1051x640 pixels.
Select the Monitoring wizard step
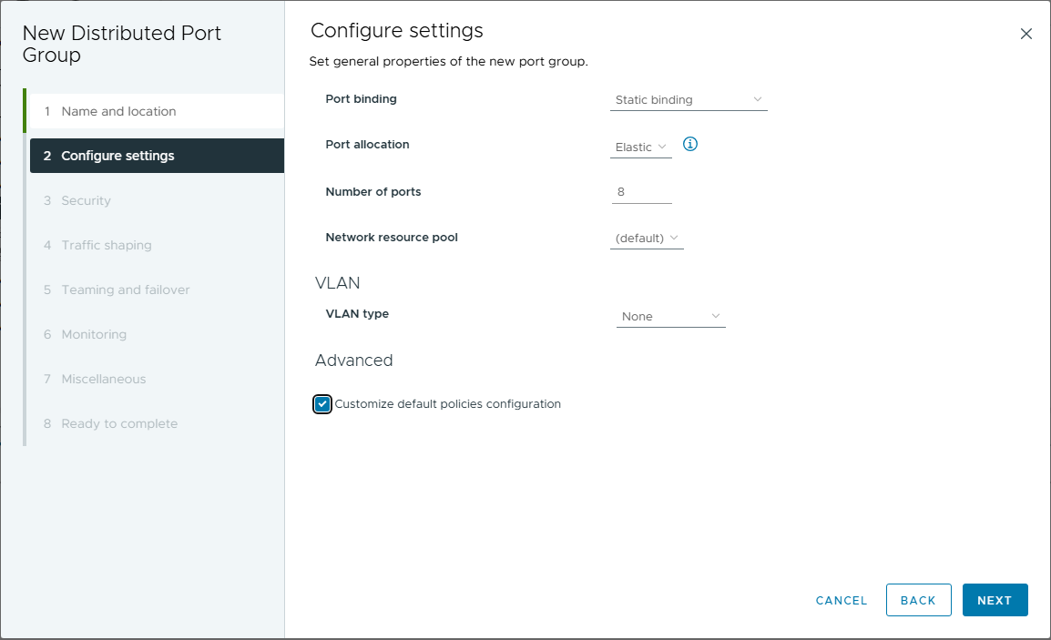click(94, 334)
